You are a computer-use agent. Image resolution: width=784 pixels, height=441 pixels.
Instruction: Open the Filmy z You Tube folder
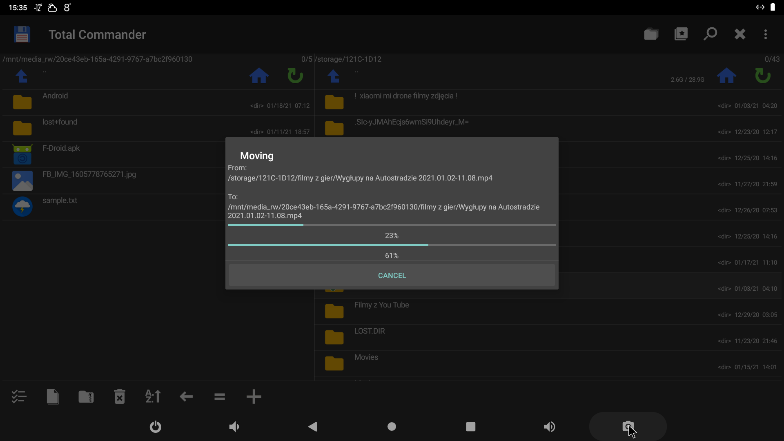549,312
